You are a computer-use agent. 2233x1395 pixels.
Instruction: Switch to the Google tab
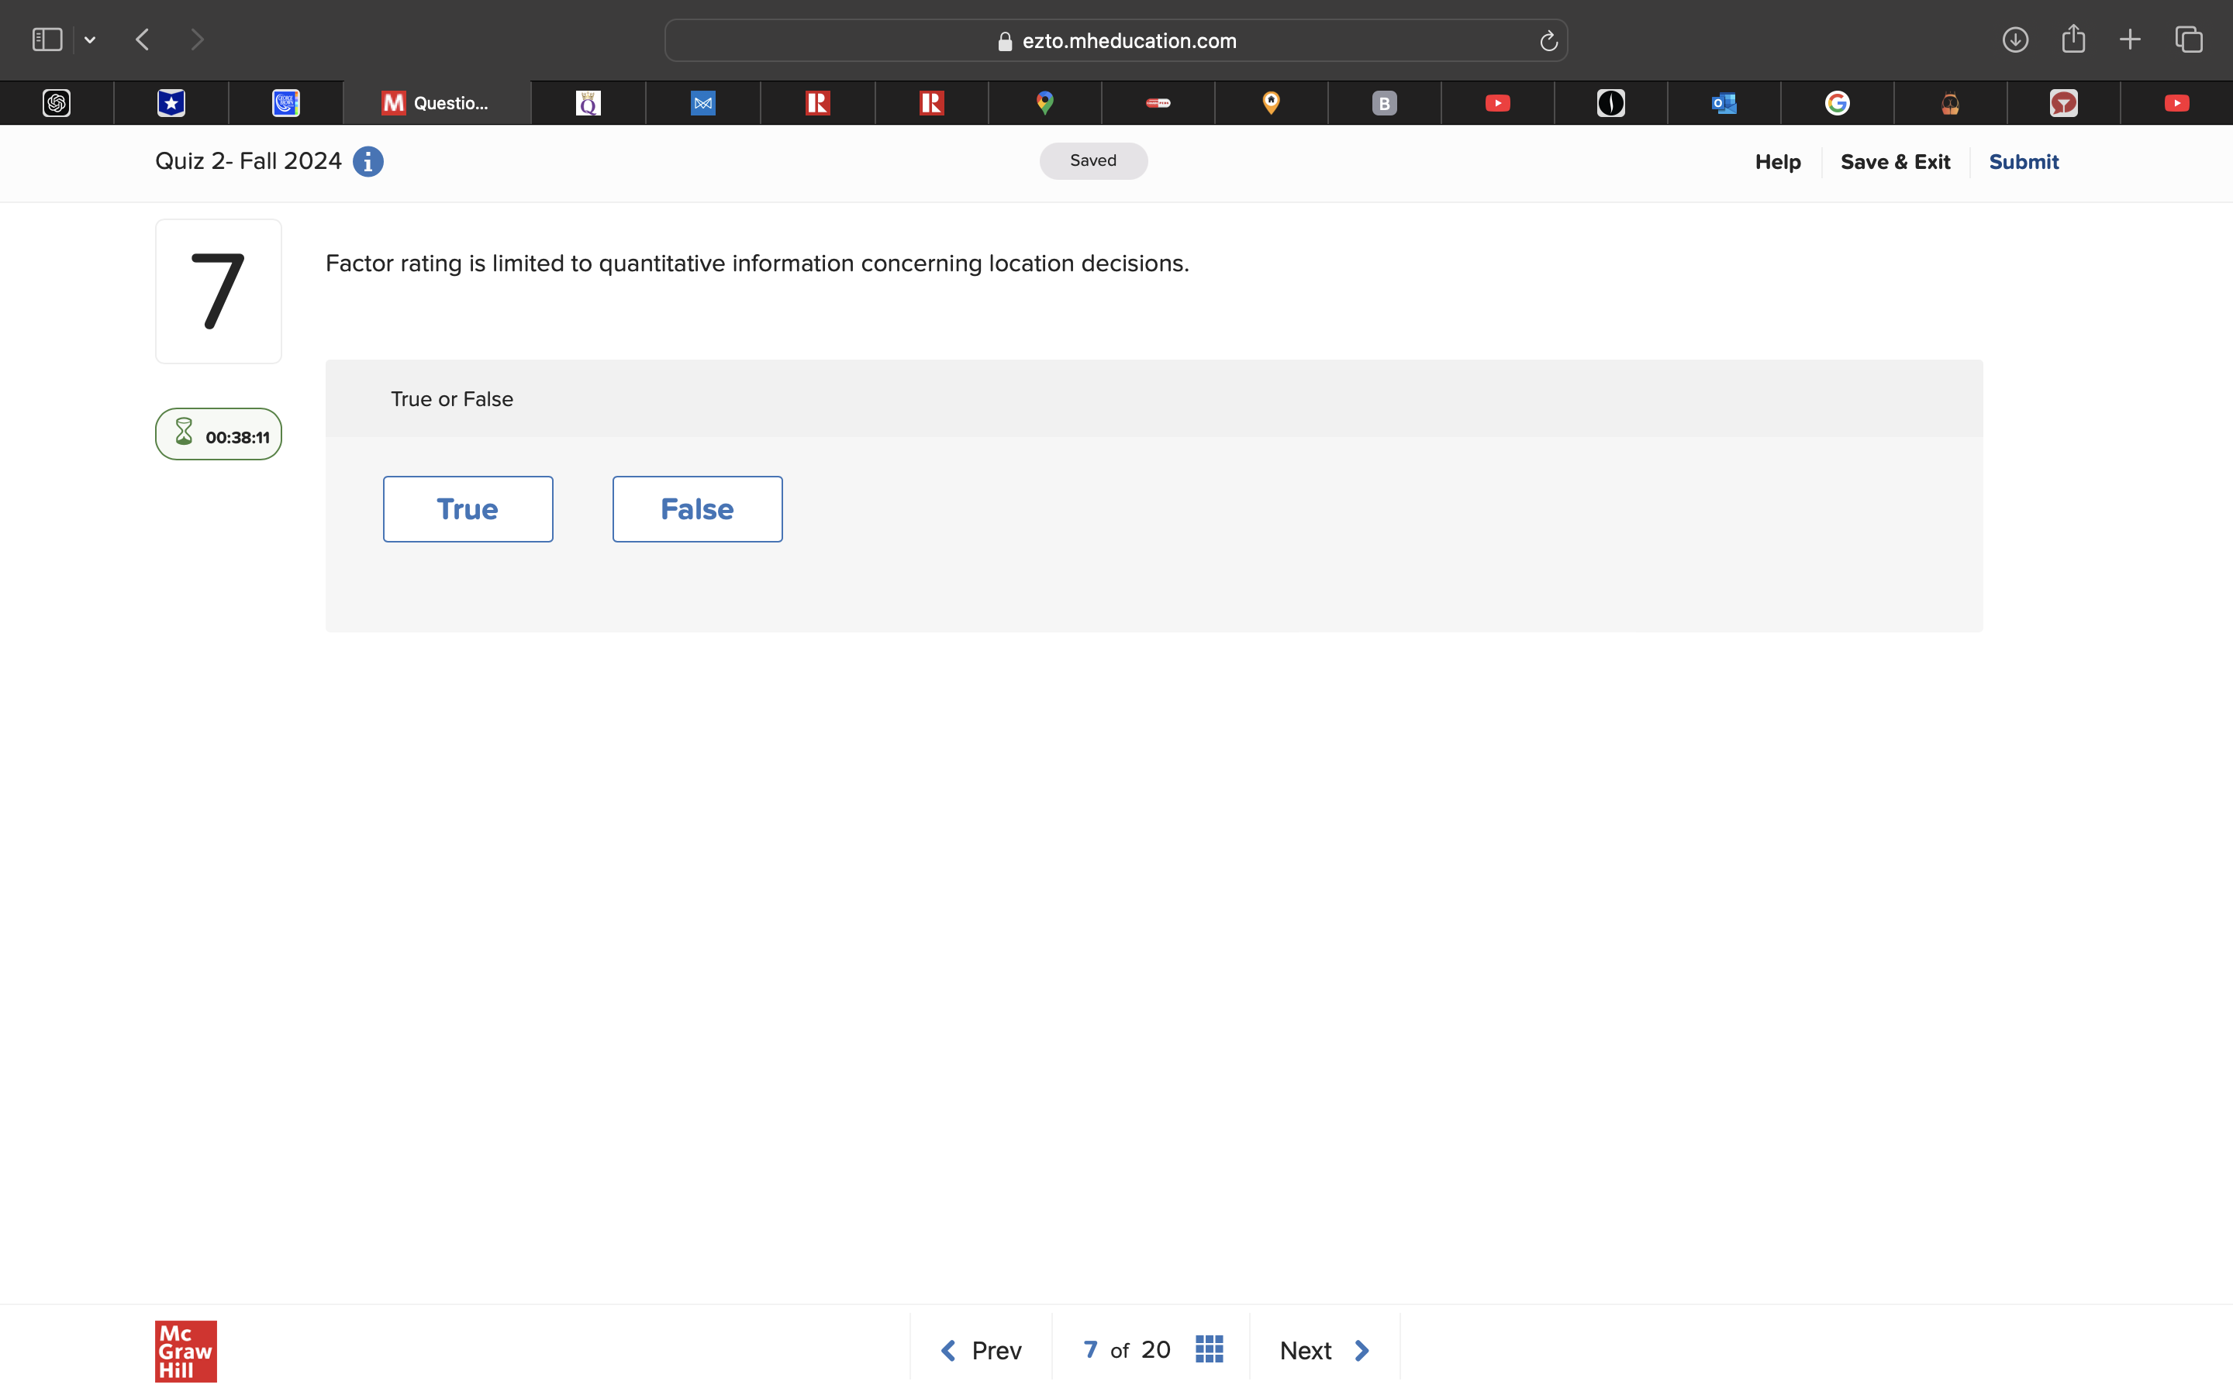[1836, 103]
